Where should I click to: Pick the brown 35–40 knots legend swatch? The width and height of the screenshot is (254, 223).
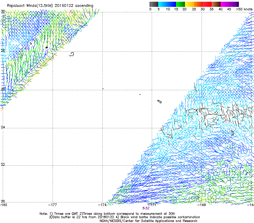(x=216, y=4)
